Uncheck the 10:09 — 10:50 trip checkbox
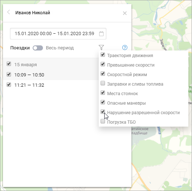This screenshot has height=191, width=192. point(9,74)
